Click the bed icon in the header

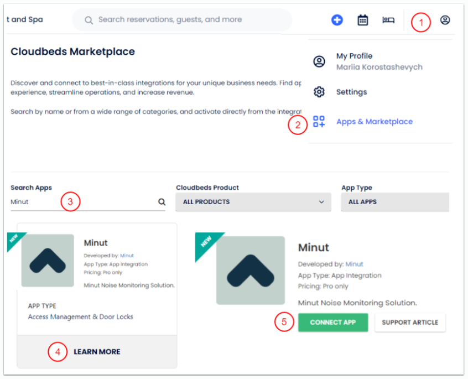[x=388, y=20]
